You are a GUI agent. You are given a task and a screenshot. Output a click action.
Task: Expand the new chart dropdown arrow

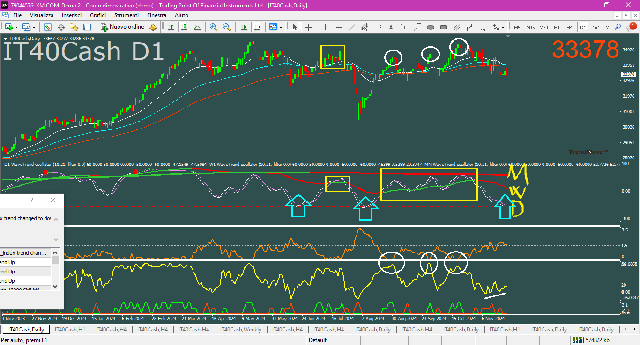[16, 27]
